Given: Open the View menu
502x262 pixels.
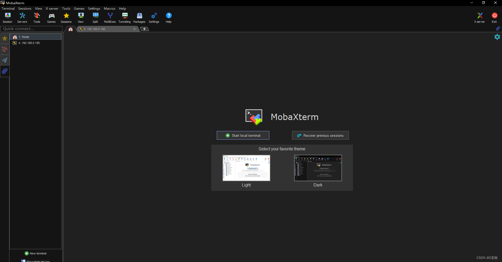Looking at the screenshot, I should tap(39, 9).
